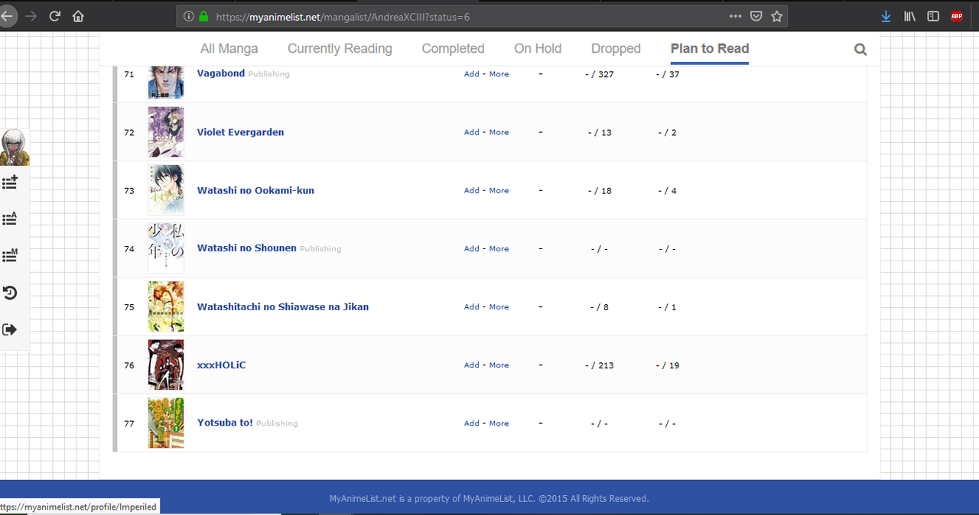Click chapters '- / 327' for Vagabond
This screenshot has height=515, width=979.
pyautogui.click(x=600, y=74)
